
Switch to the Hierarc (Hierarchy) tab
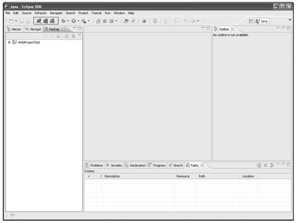[x=15, y=29]
